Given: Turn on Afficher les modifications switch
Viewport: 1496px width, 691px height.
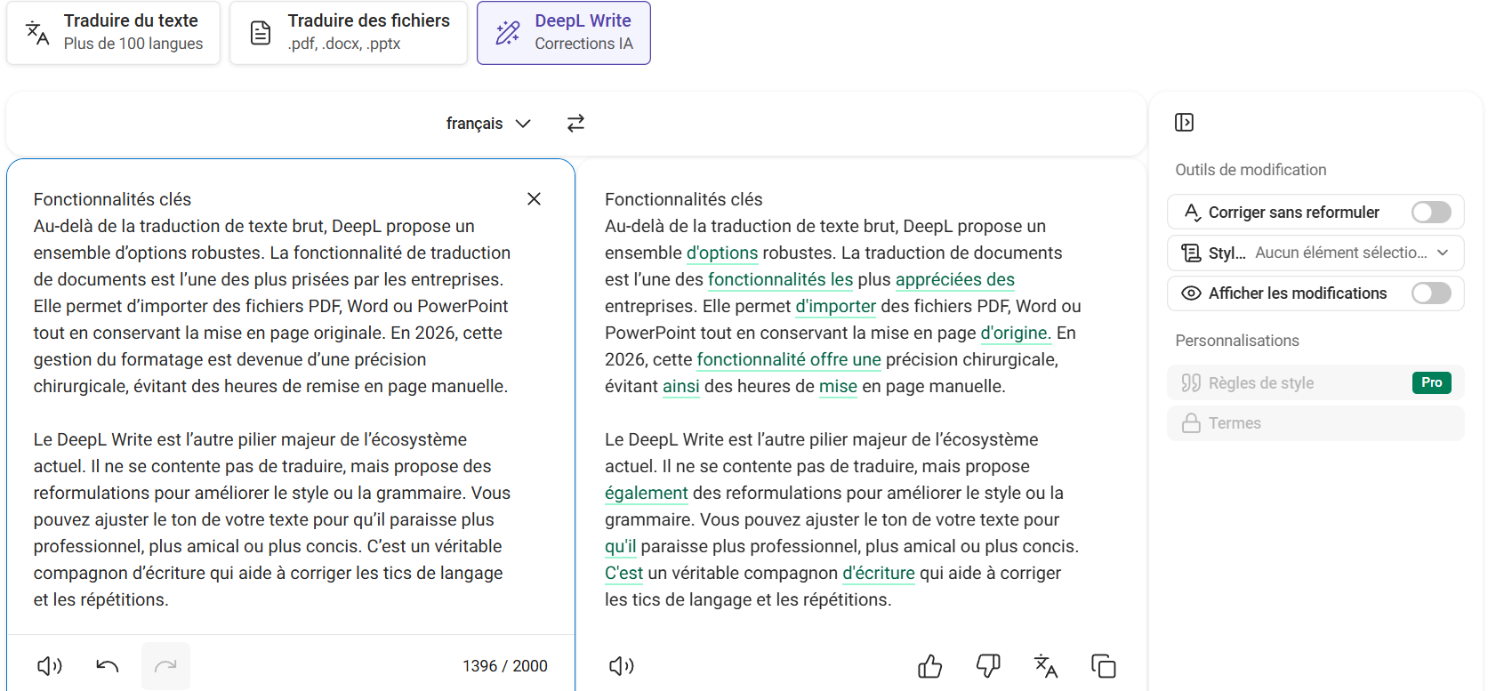Looking at the screenshot, I should tap(1430, 293).
